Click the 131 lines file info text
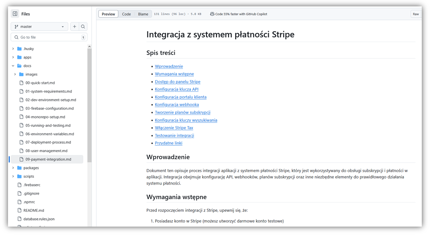The height and width of the screenshot is (235, 431). [177, 14]
